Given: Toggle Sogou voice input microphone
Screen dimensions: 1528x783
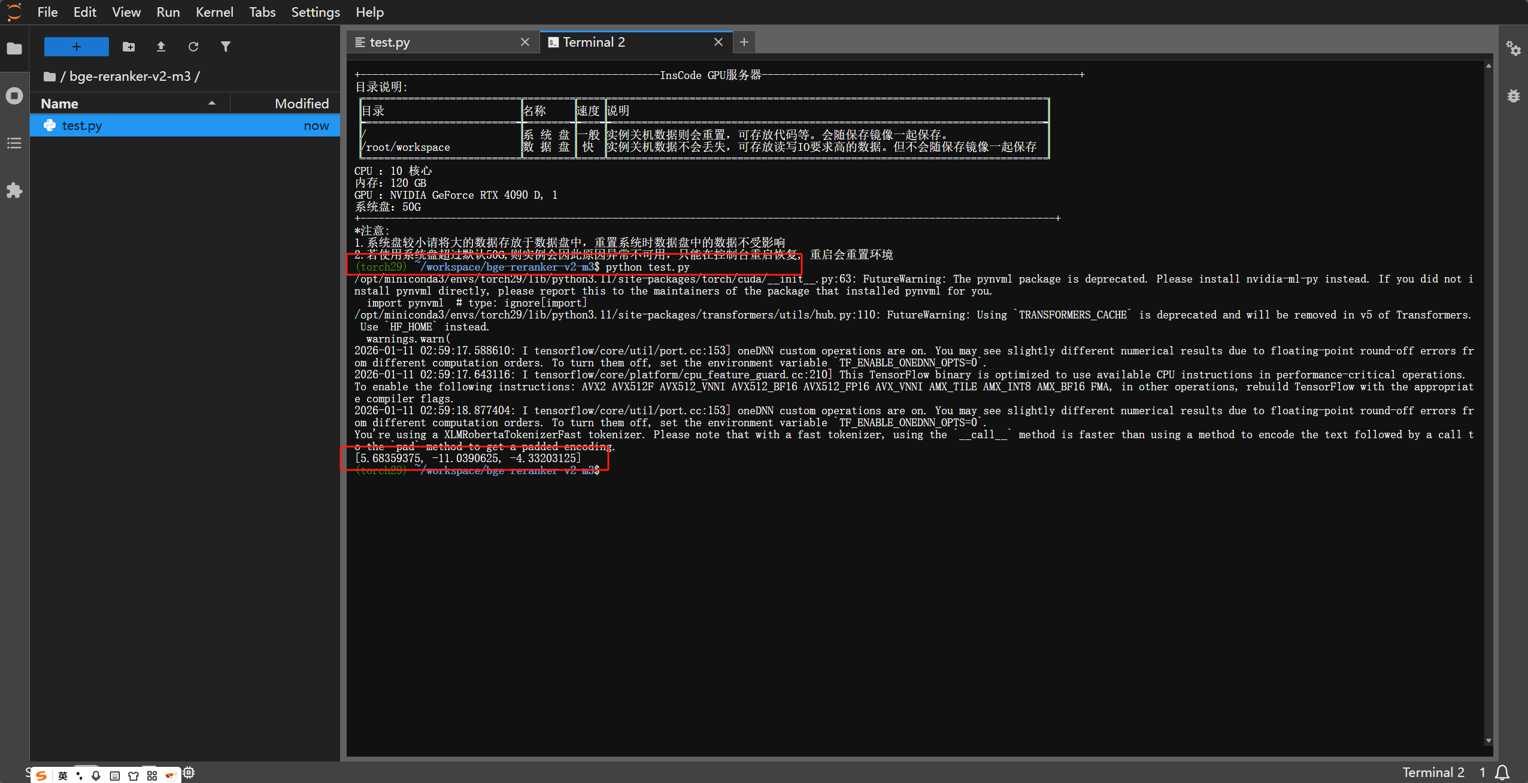Looking at the screenshot, I should pos(96,776).
